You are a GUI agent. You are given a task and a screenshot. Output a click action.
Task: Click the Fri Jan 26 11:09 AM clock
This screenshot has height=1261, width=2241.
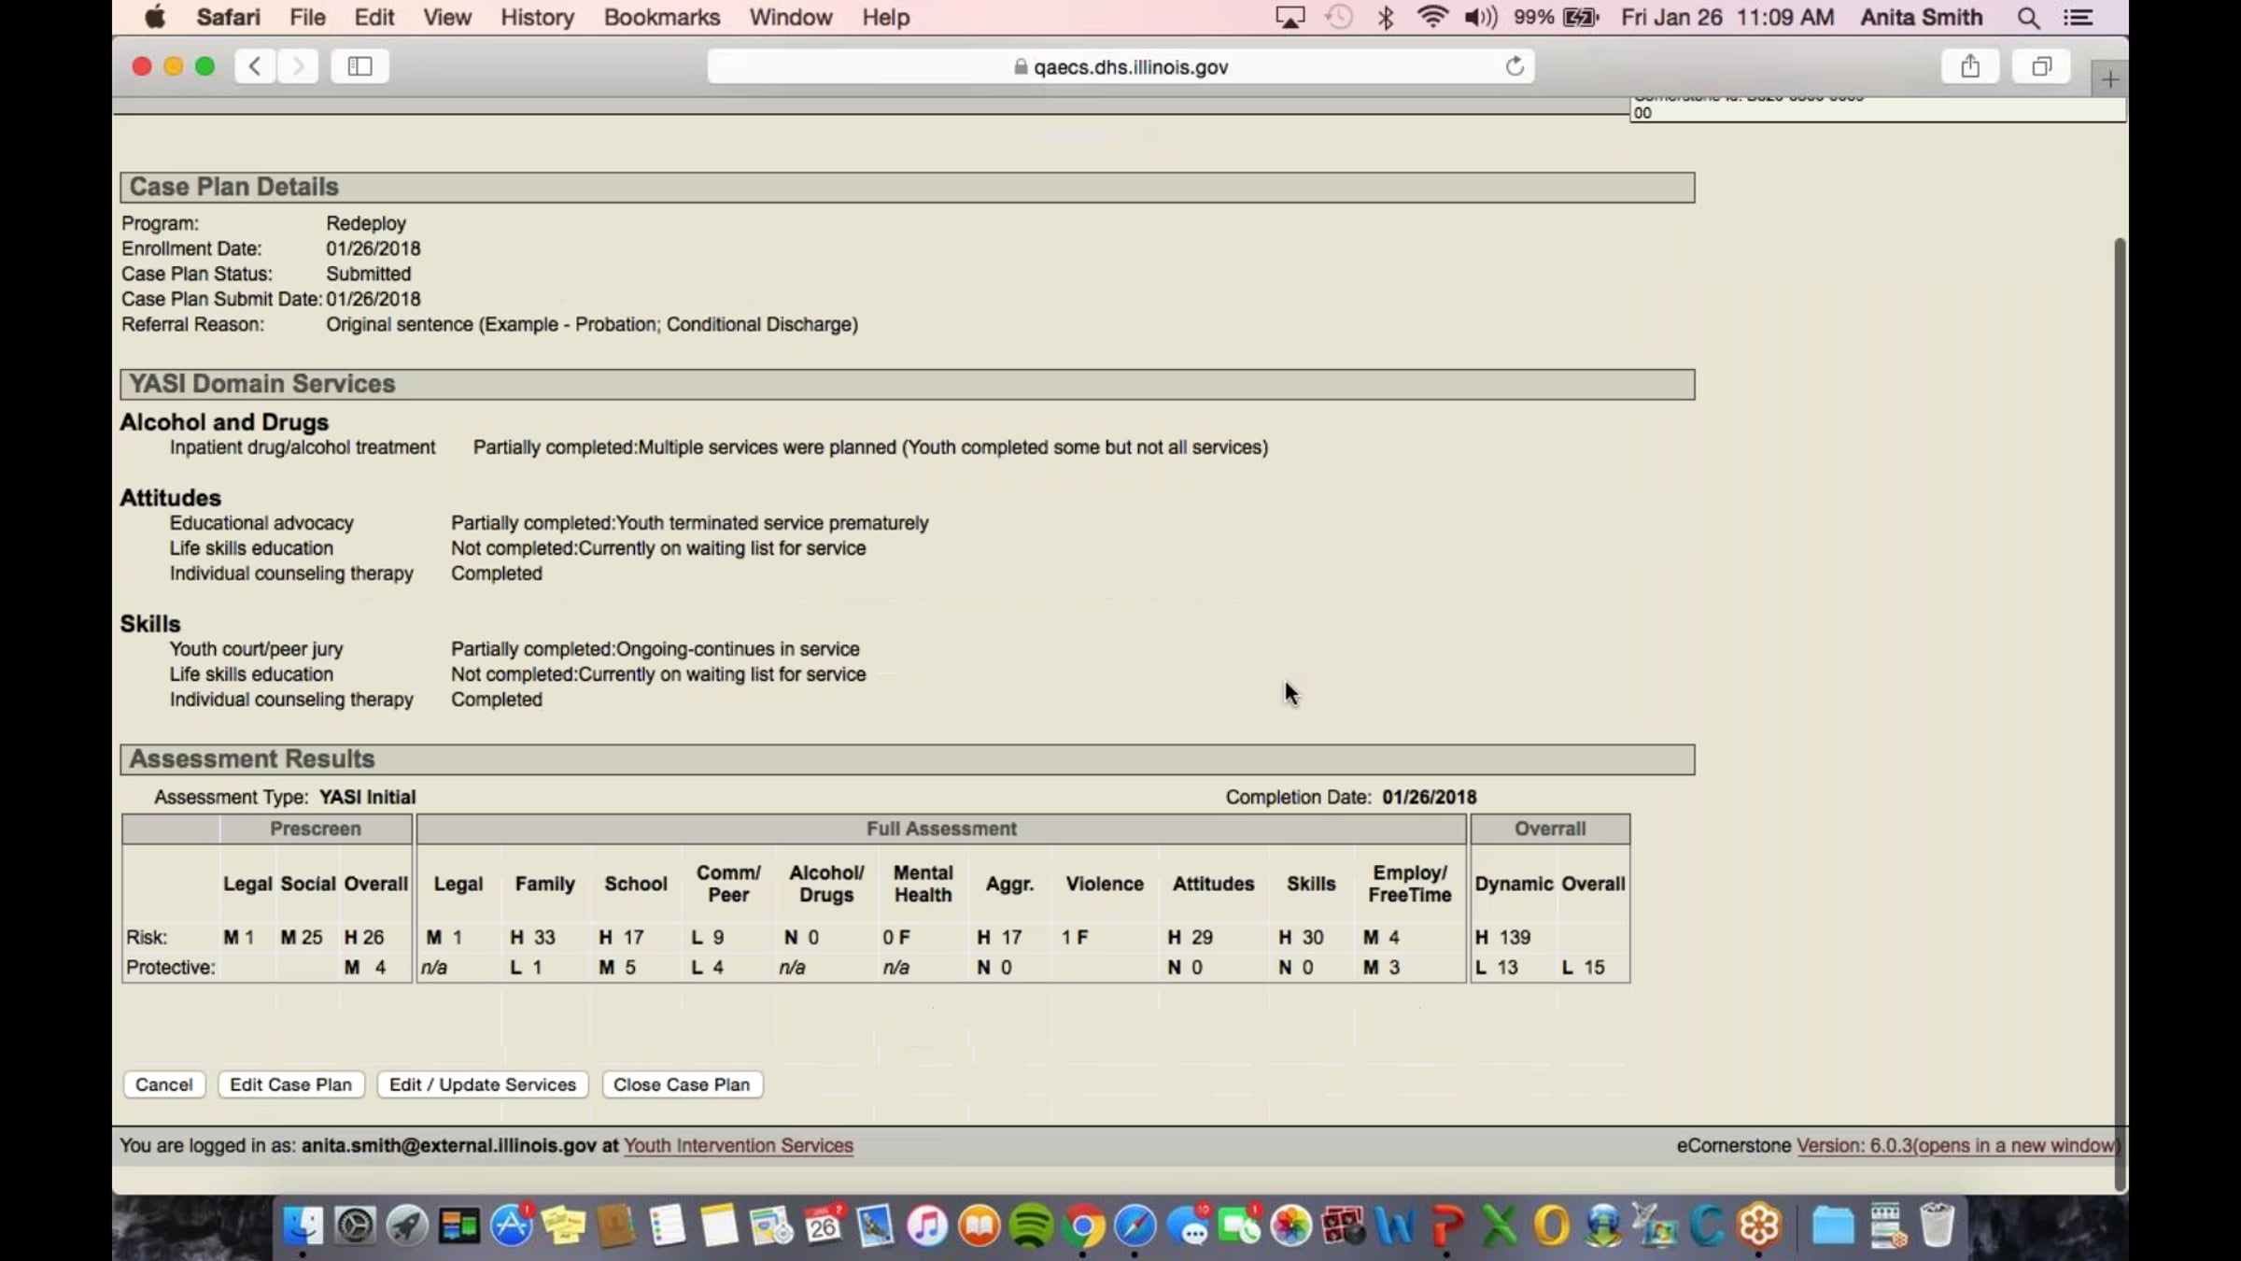coord(1727,17)
